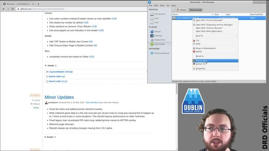Sort by Name column header

click(193, 15)
